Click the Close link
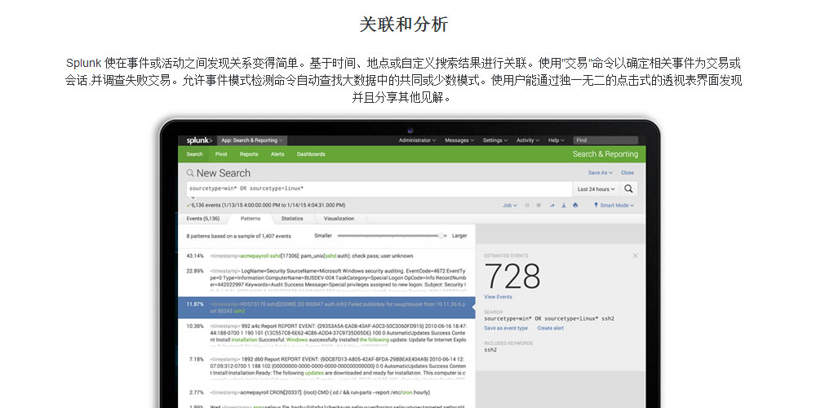 pyautogui.click(x=628, y=173)
